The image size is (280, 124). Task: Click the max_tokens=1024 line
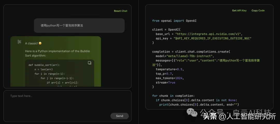pyautogui.click(x=170, y=78)
